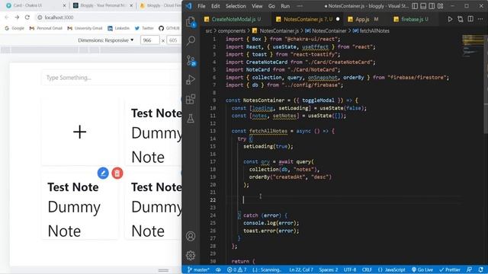Click the Run Code play icon

click(450, 19)
